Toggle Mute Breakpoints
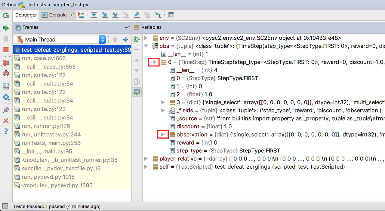Viewport: 385px width, 211px height. point(6,73)
